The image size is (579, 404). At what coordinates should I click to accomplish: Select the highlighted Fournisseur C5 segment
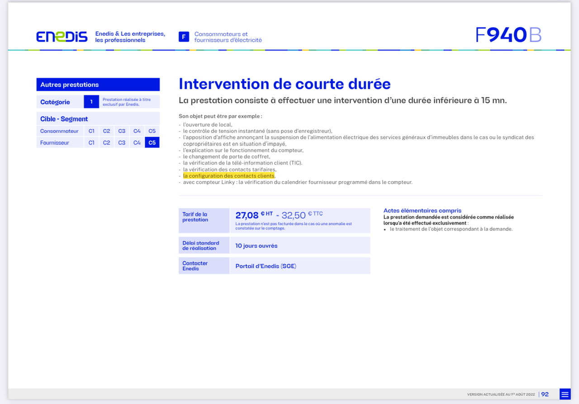click(152, 142)
